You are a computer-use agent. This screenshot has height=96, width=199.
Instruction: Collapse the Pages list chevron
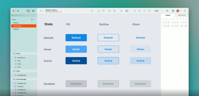click(x=34, y=19)
